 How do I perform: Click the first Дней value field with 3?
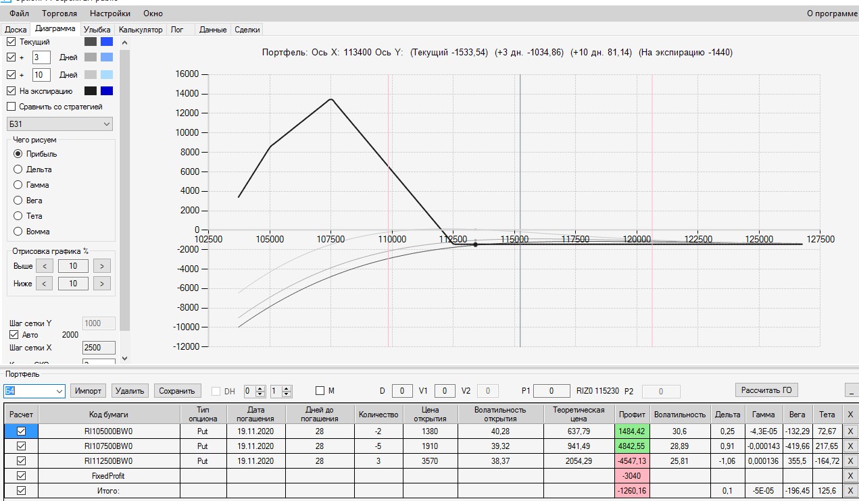41,57
